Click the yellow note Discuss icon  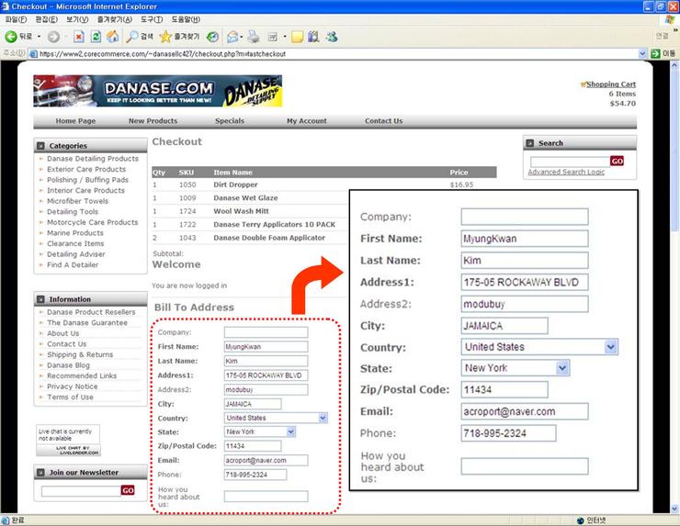click(x=297, y=37)
